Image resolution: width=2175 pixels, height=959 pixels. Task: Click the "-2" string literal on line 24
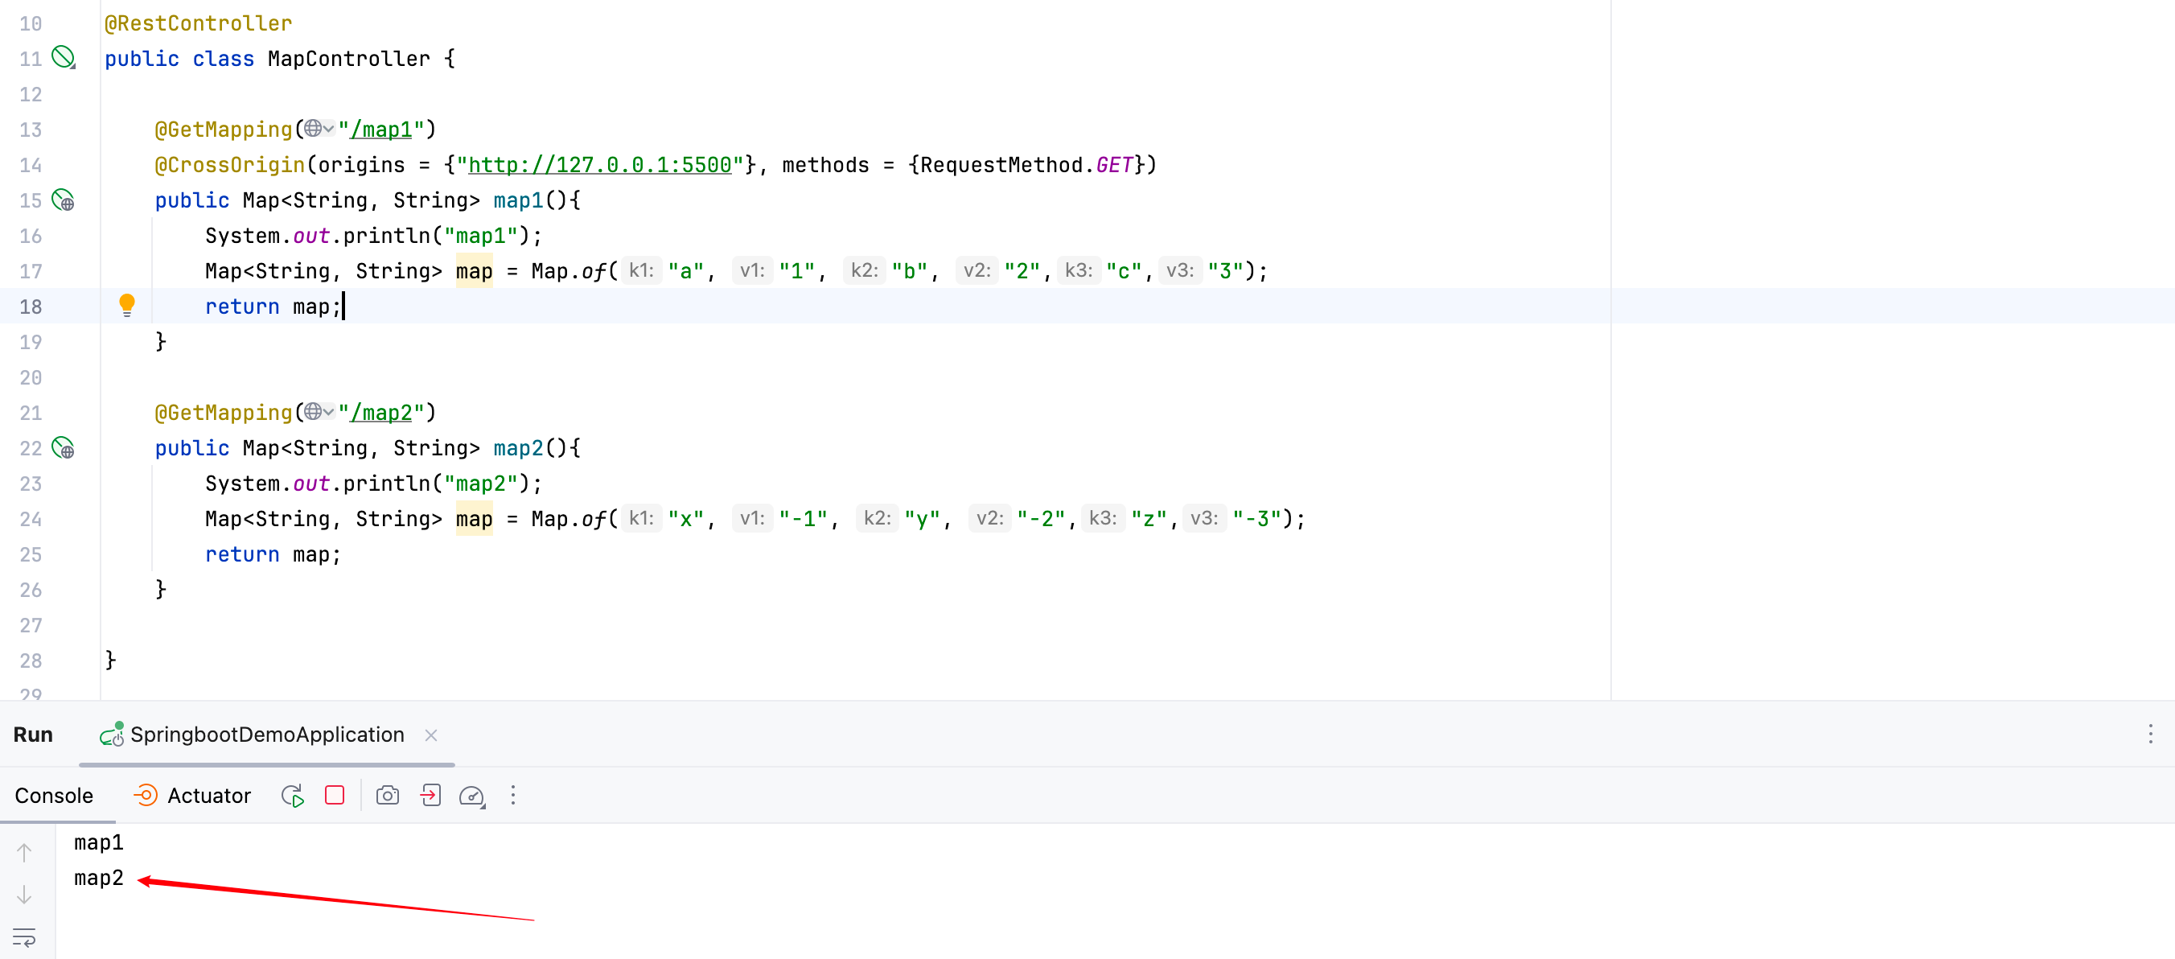coord(1041,519)
